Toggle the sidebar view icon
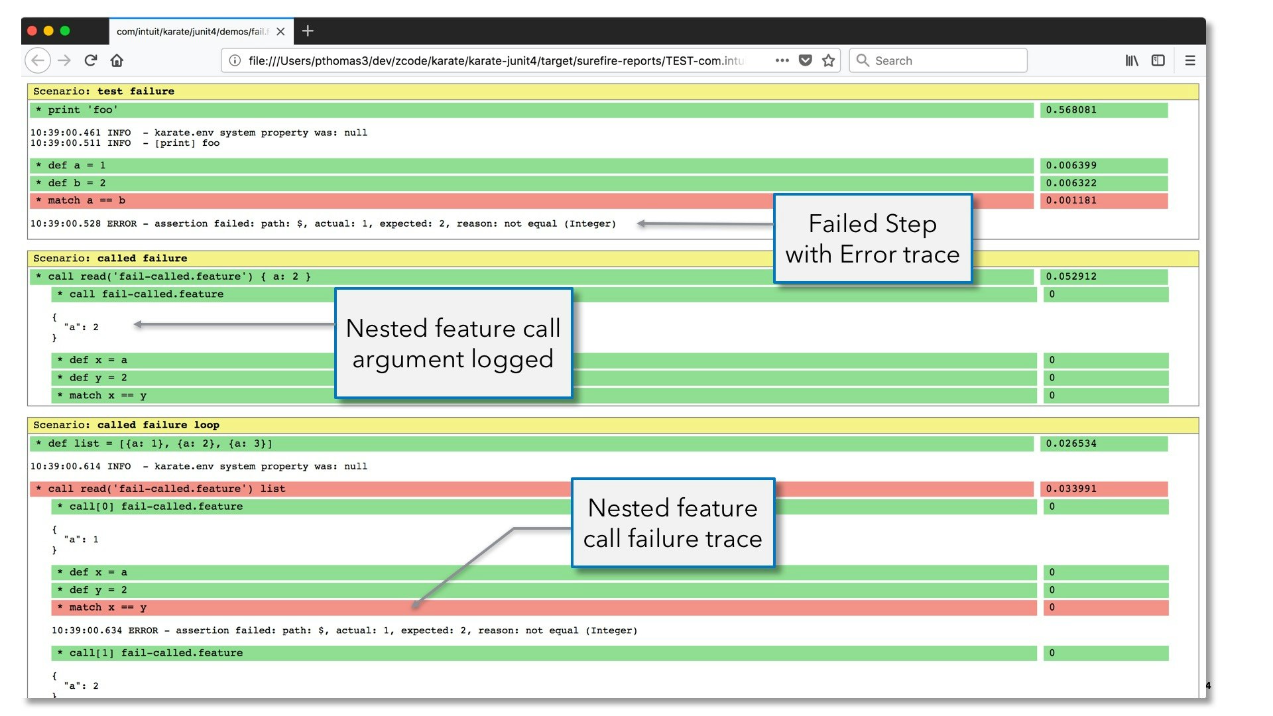The width and height of the screenshot is (1273, 716). point(1158,60)
